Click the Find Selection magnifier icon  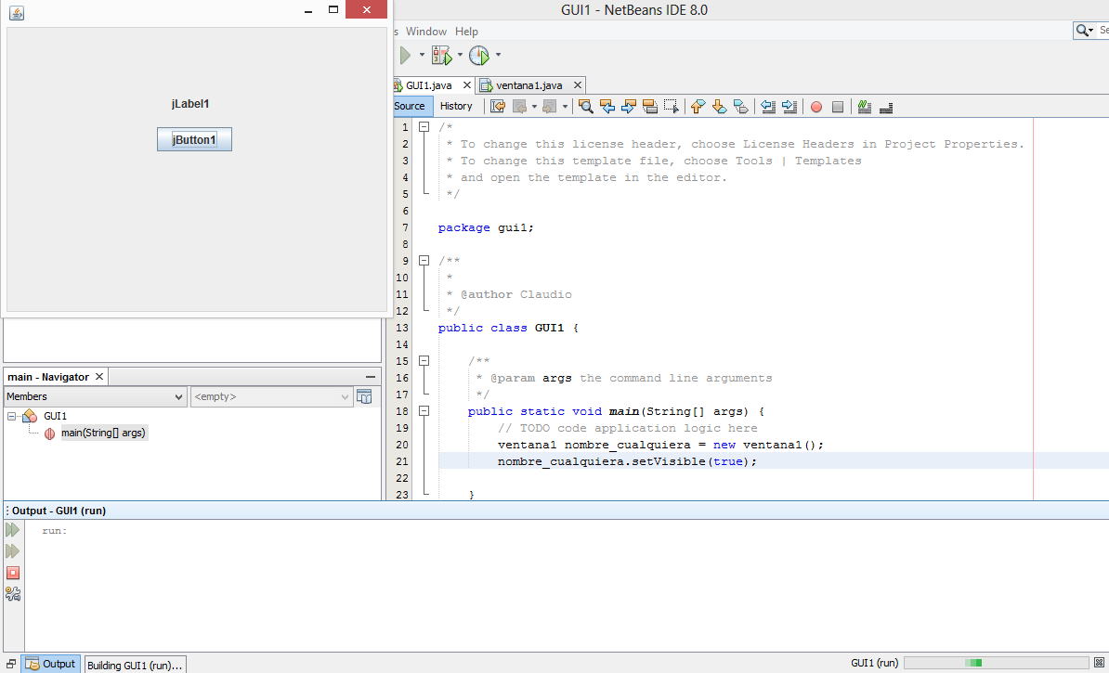(x=585, y=106)
